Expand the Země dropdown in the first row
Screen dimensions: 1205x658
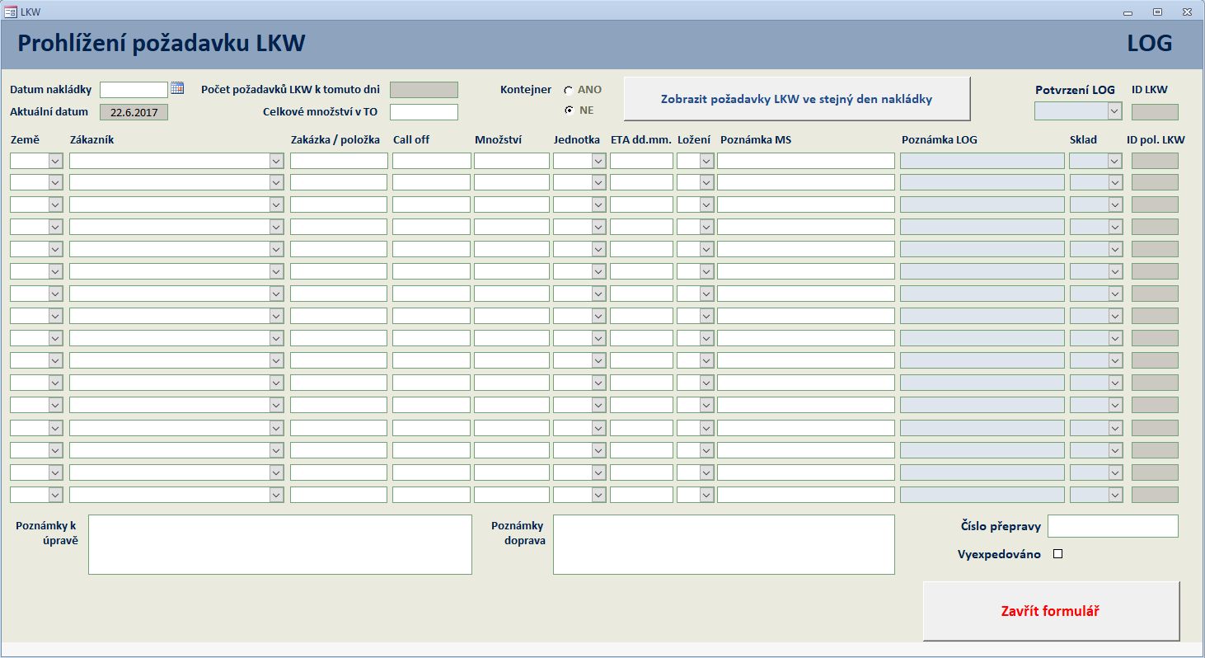(55, 162)
